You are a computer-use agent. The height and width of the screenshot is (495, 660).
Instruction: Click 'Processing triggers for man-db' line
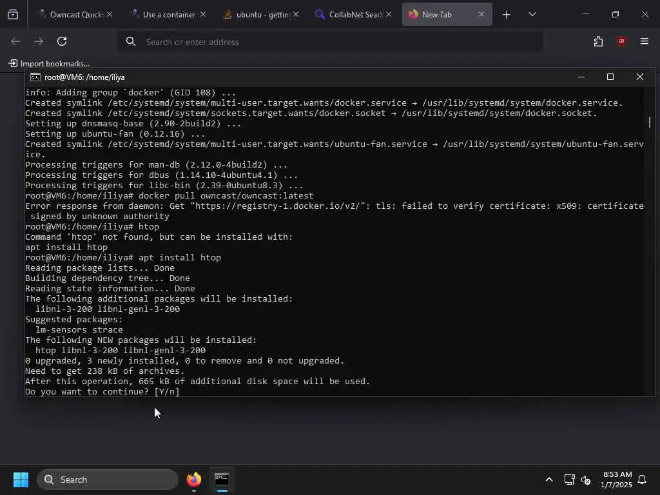pyautogui.click(x=156, y=165)
